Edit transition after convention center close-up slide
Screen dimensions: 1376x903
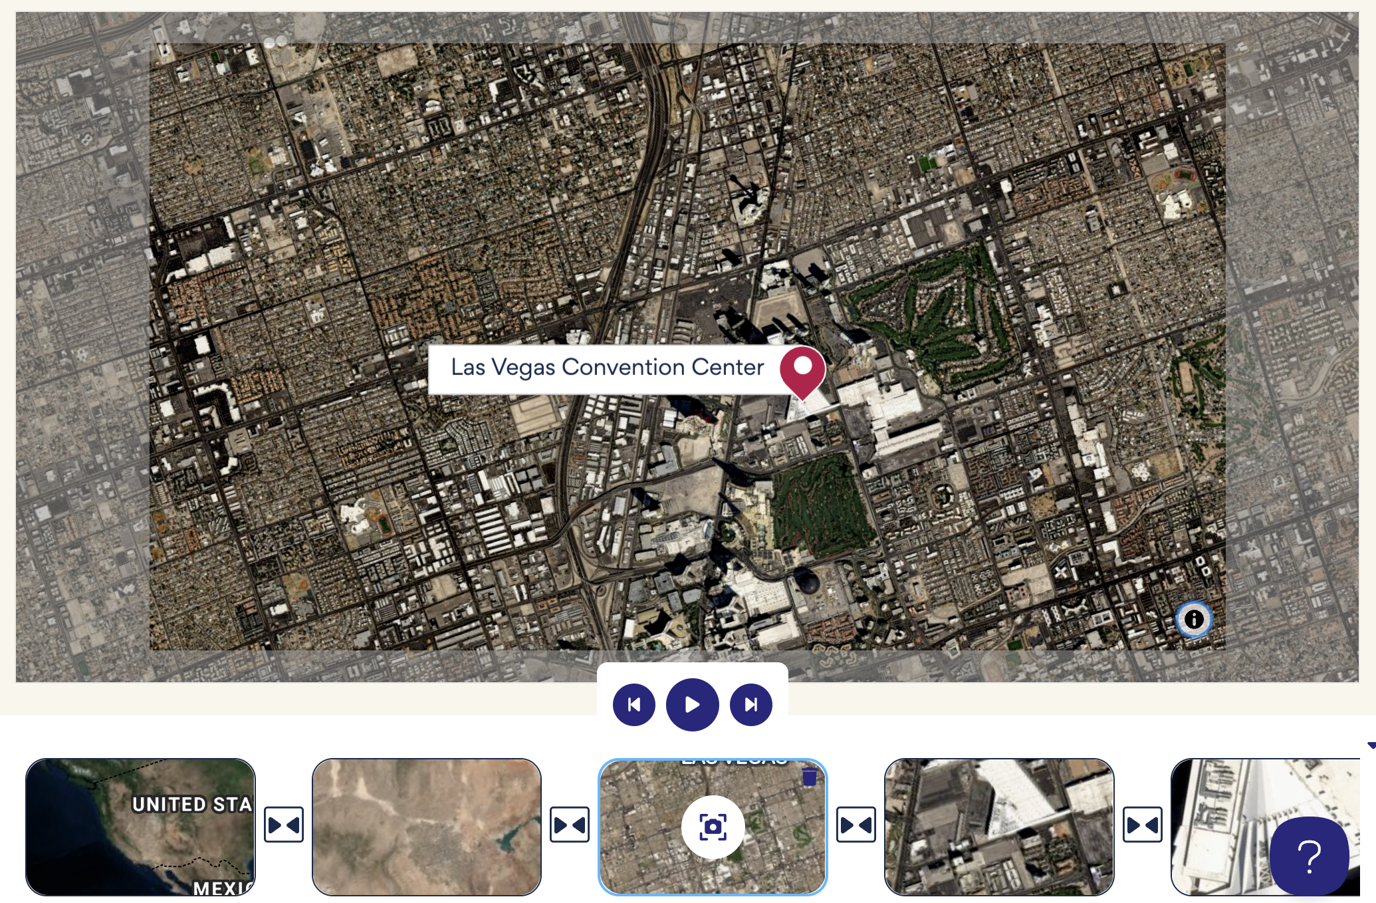[x=1143, y=825]
